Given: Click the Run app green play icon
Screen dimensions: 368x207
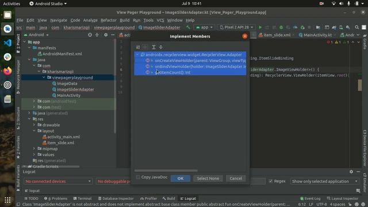Looking at the screenshot, I should [260, 28].
